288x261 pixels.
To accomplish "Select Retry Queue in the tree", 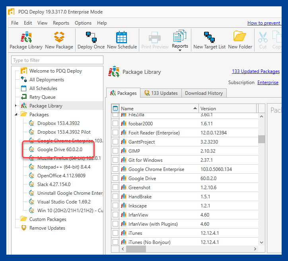I will pos(42,97).
